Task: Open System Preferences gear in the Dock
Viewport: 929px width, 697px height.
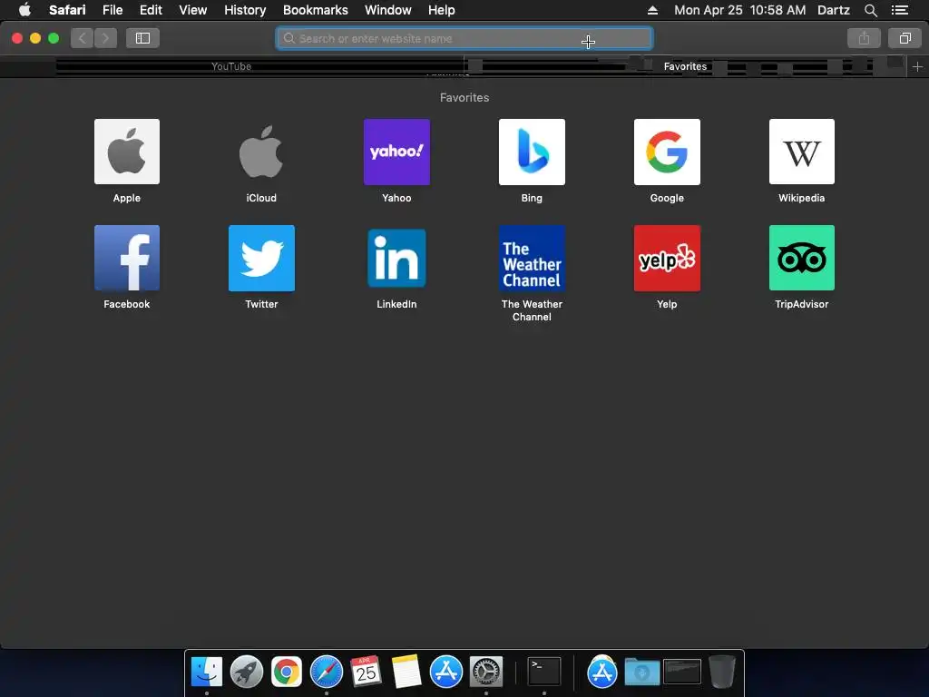Action: click(486, 672)
